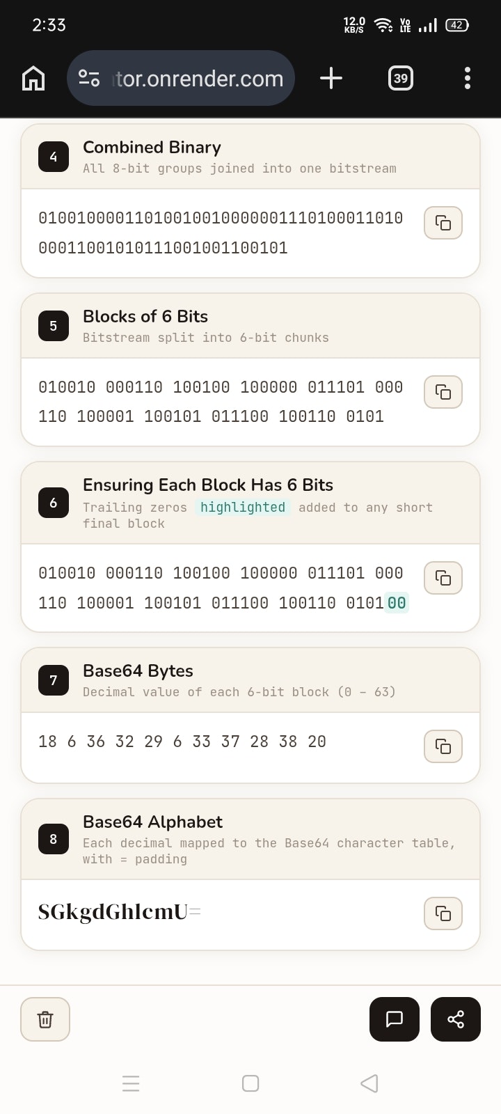This screenshot has width=501, height=1114.
Task: Tap the step 7 Base64 Bytes header
Action: pyautogui.click(x=138, y=670)
